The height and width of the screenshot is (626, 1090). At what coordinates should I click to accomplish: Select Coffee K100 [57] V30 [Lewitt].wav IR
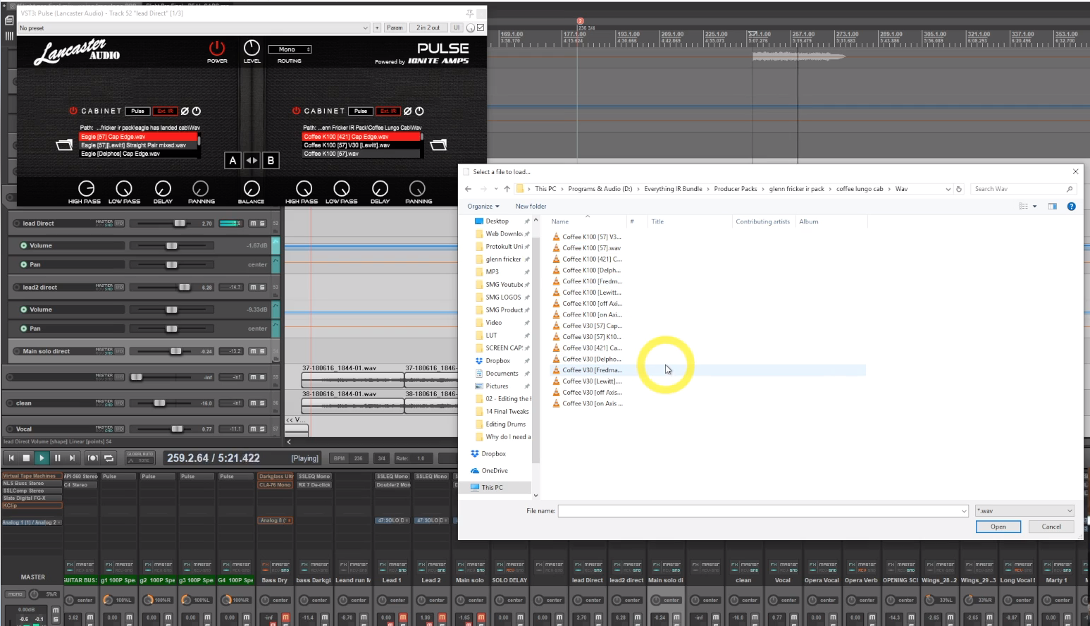coord(361,145)
